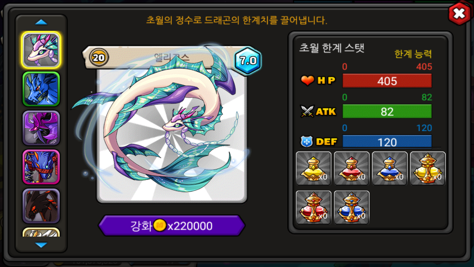This screenshot has width=474, height=267.
Task: Choose the purple armored dragon thumbnail
Action: coord(41,128)
